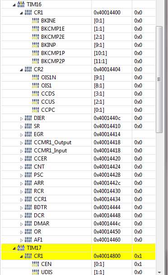Viewport: 168px width, 275px height.
Task: Click the BKCMP2E bitfield icon
Action: [x=35, y=37]
